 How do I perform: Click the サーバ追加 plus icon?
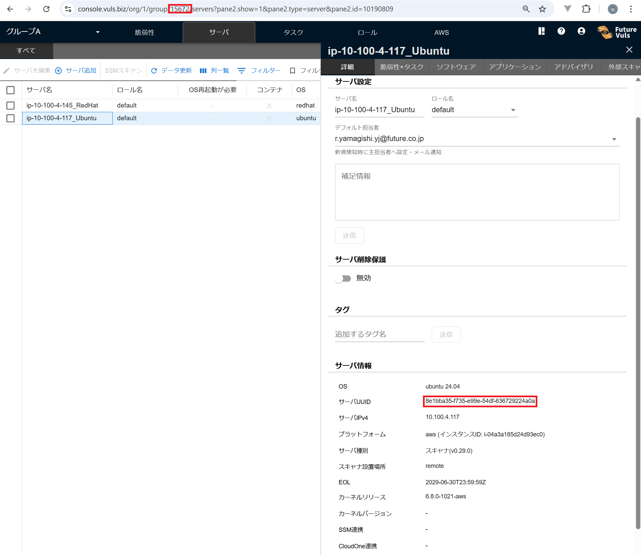58,71
